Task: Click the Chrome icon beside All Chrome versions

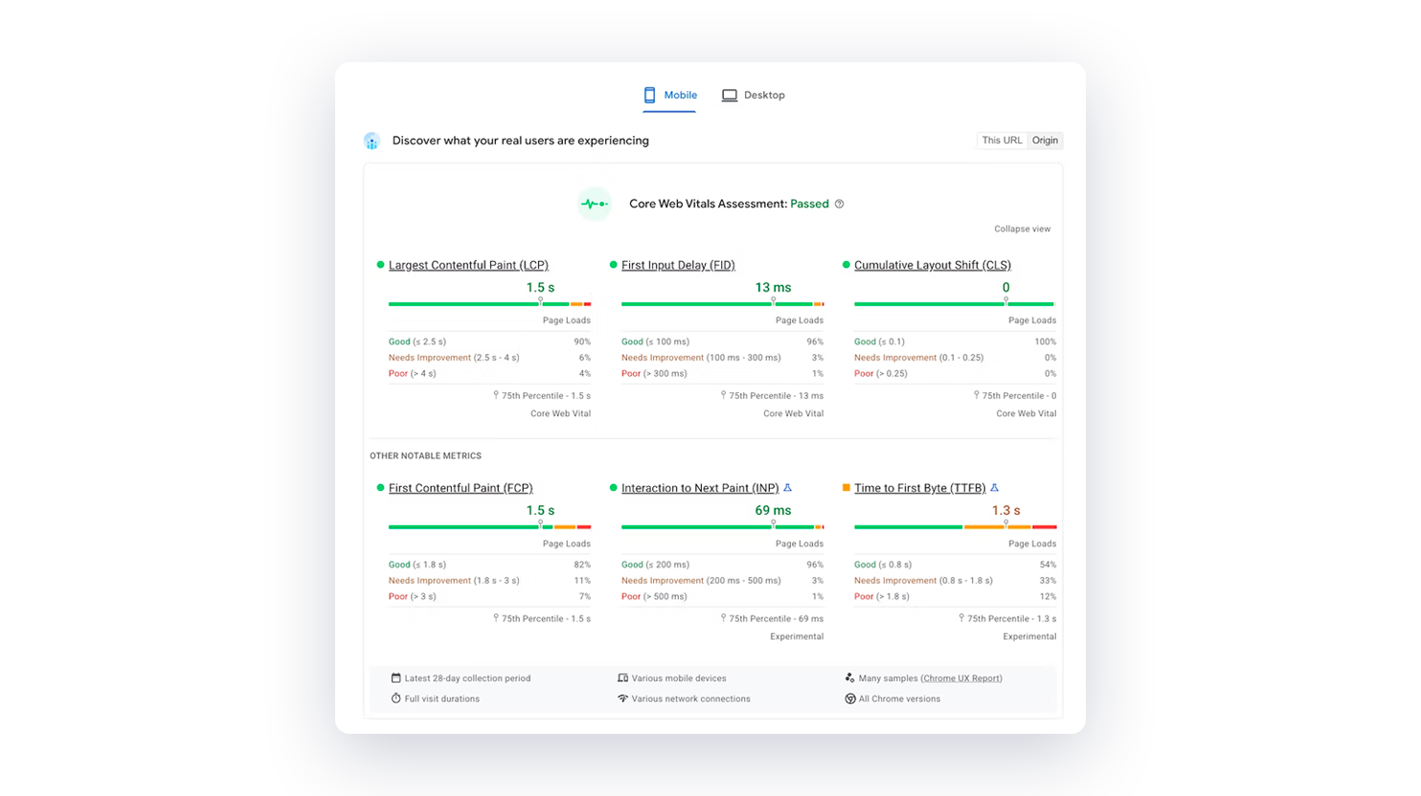Action: tap(850, 699)
